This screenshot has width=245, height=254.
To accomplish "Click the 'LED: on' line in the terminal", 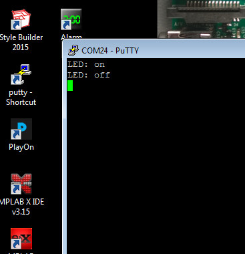I will (x=86, y=64).
